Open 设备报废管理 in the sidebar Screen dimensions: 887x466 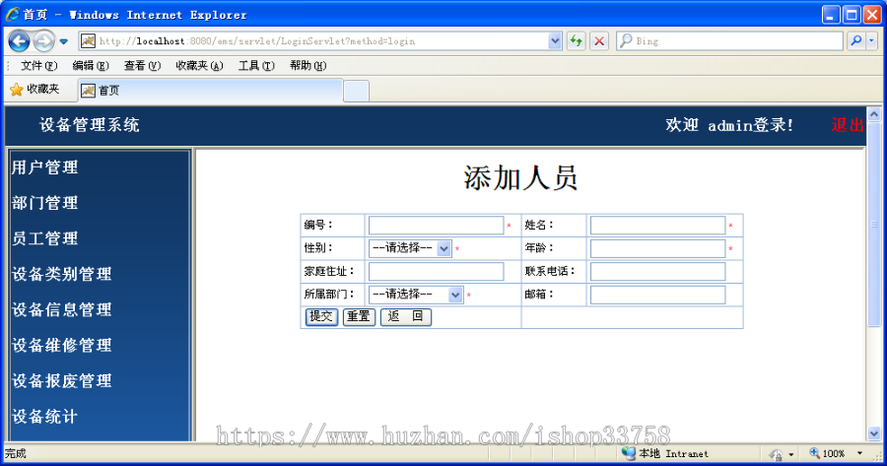[x=62, y=381]
